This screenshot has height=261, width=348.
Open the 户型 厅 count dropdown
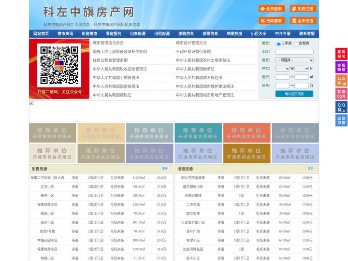coord(302,69)
